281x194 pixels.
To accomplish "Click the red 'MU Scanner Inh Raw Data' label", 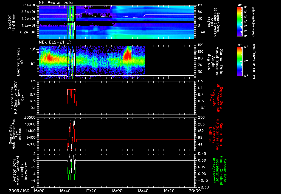I will pyautogui.click(x=216, y=98).
